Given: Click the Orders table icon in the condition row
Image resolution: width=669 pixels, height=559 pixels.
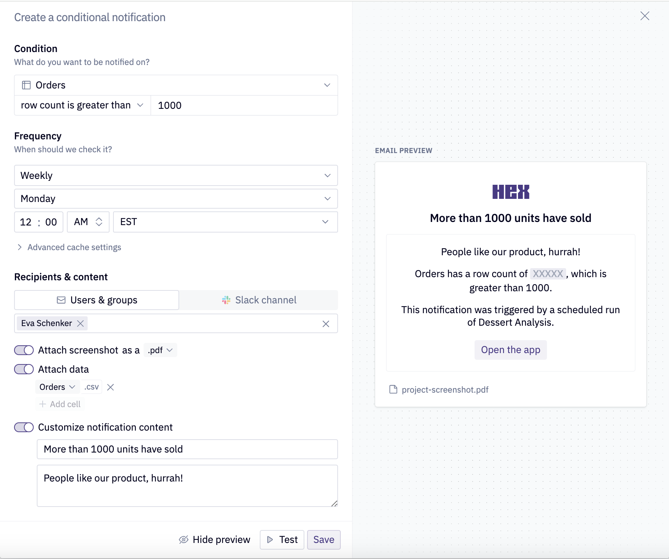Looking at the screenshot, I should click(x=26, y=85).
